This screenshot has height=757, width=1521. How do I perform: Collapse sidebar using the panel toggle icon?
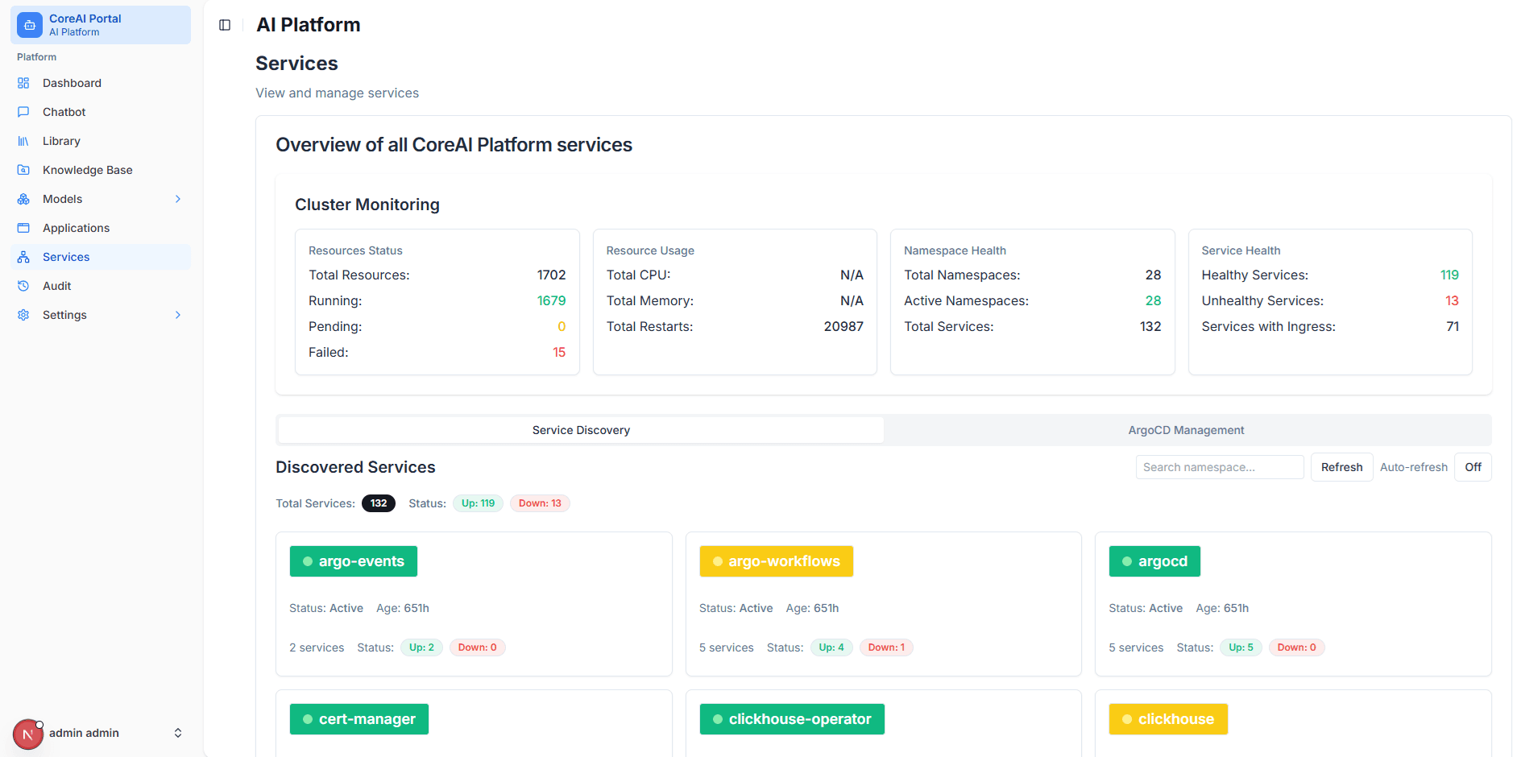(225, 25)
